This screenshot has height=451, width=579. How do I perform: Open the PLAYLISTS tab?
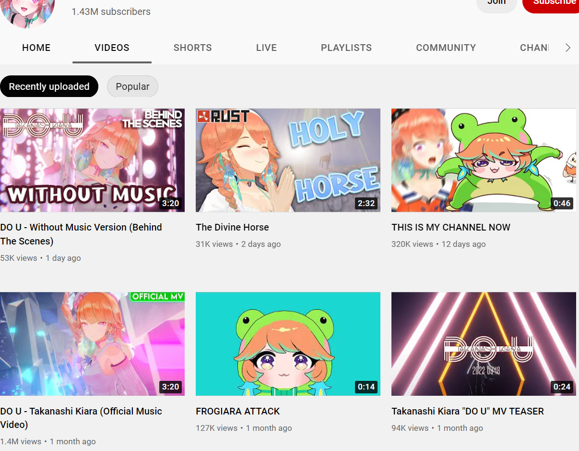pyautogui.click(x=346, y=48)
